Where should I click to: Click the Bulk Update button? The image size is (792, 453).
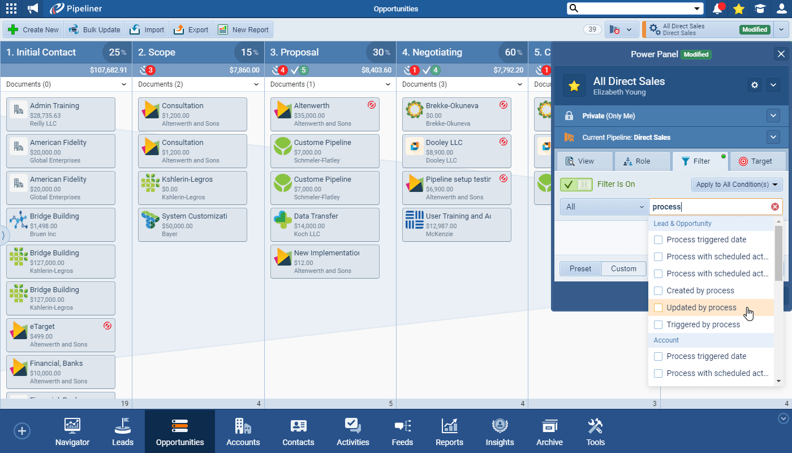click(94, 29)
